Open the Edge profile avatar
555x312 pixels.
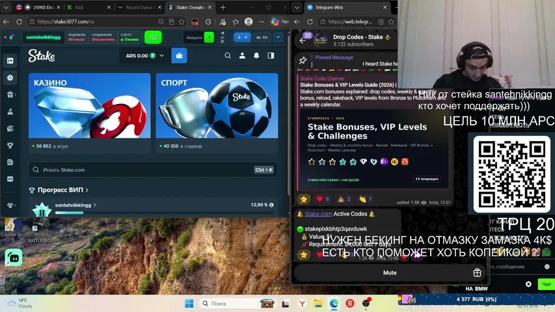[x=249, y=21]
